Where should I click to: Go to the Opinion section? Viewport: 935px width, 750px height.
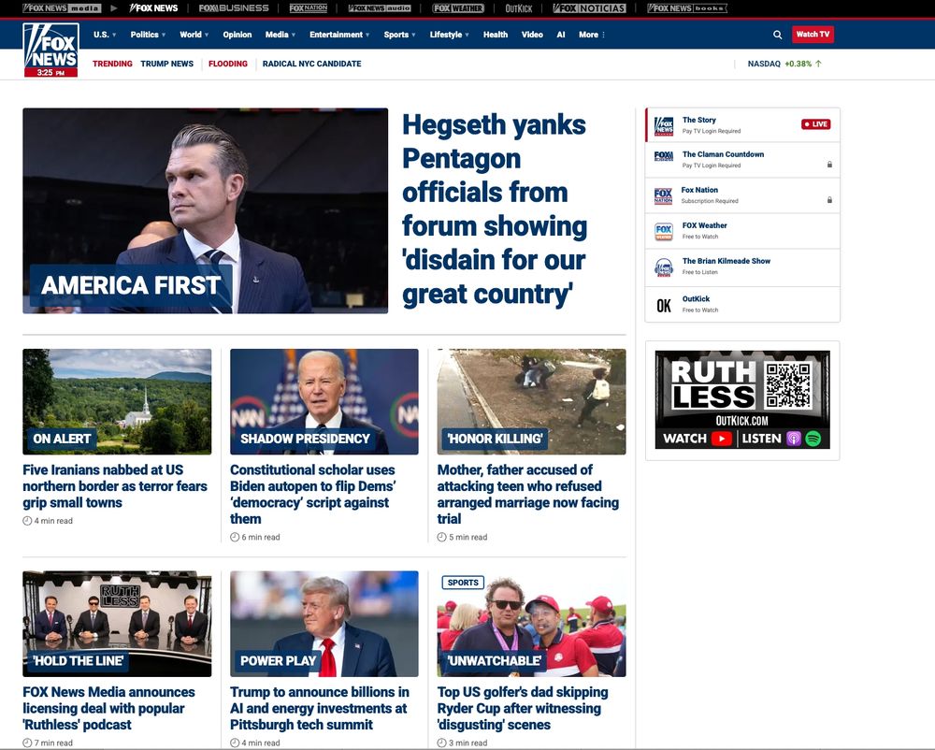click(237, 35)
